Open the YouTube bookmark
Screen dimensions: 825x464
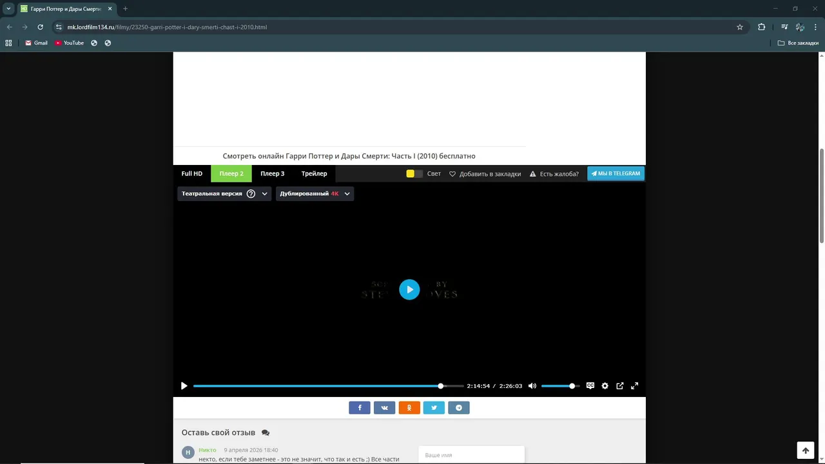[x=69, y=43]
